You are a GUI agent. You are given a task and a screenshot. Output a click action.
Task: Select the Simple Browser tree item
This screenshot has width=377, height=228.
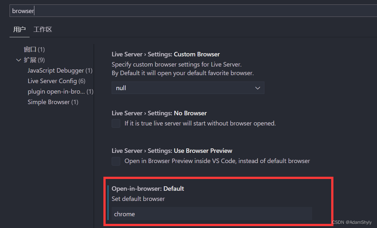[x=53, y=102]
